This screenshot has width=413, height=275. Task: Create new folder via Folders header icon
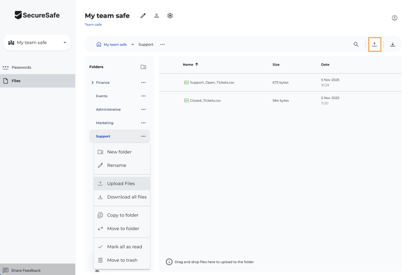pyautogui.click(x=143, y=67)
